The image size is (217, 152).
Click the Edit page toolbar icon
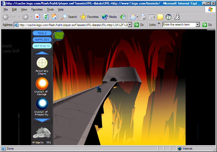152,17
